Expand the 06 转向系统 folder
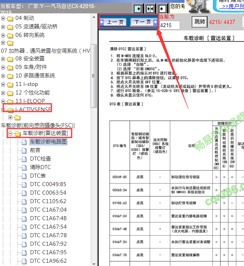This screenshot has width=244, height=266. (x=3, y=35)
